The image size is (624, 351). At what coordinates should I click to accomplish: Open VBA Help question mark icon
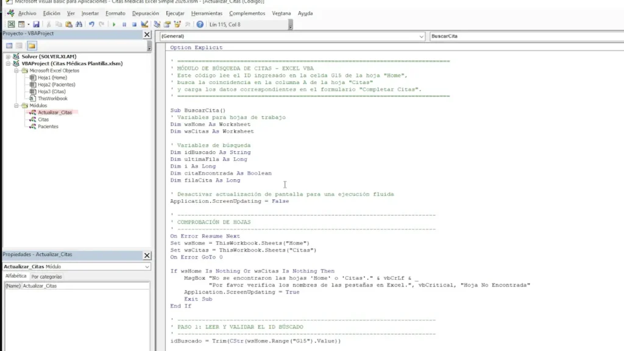[x=200, y=24]
